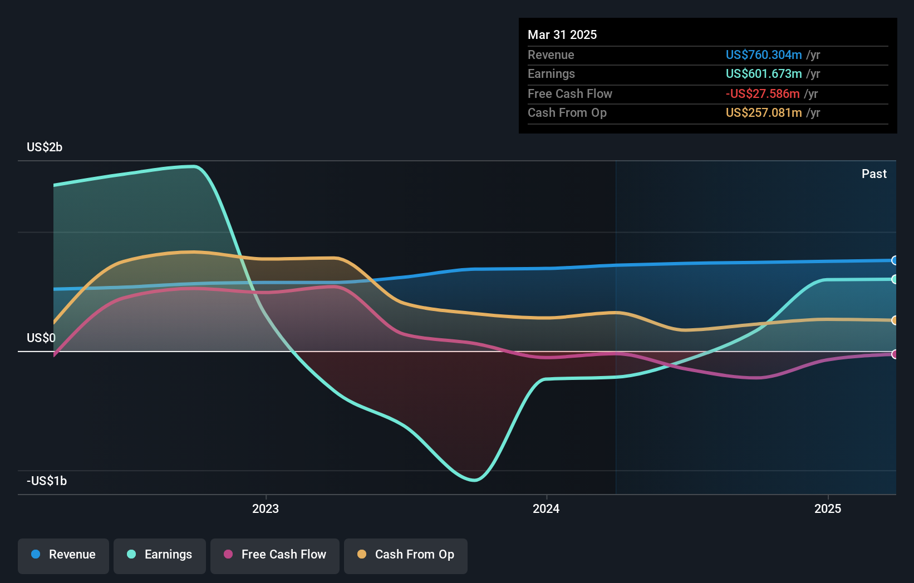The width and height of the screenshot is (914, 583).
Task: Click the Free Cash Flow row label in tooltip
Action: click(570, 93)
